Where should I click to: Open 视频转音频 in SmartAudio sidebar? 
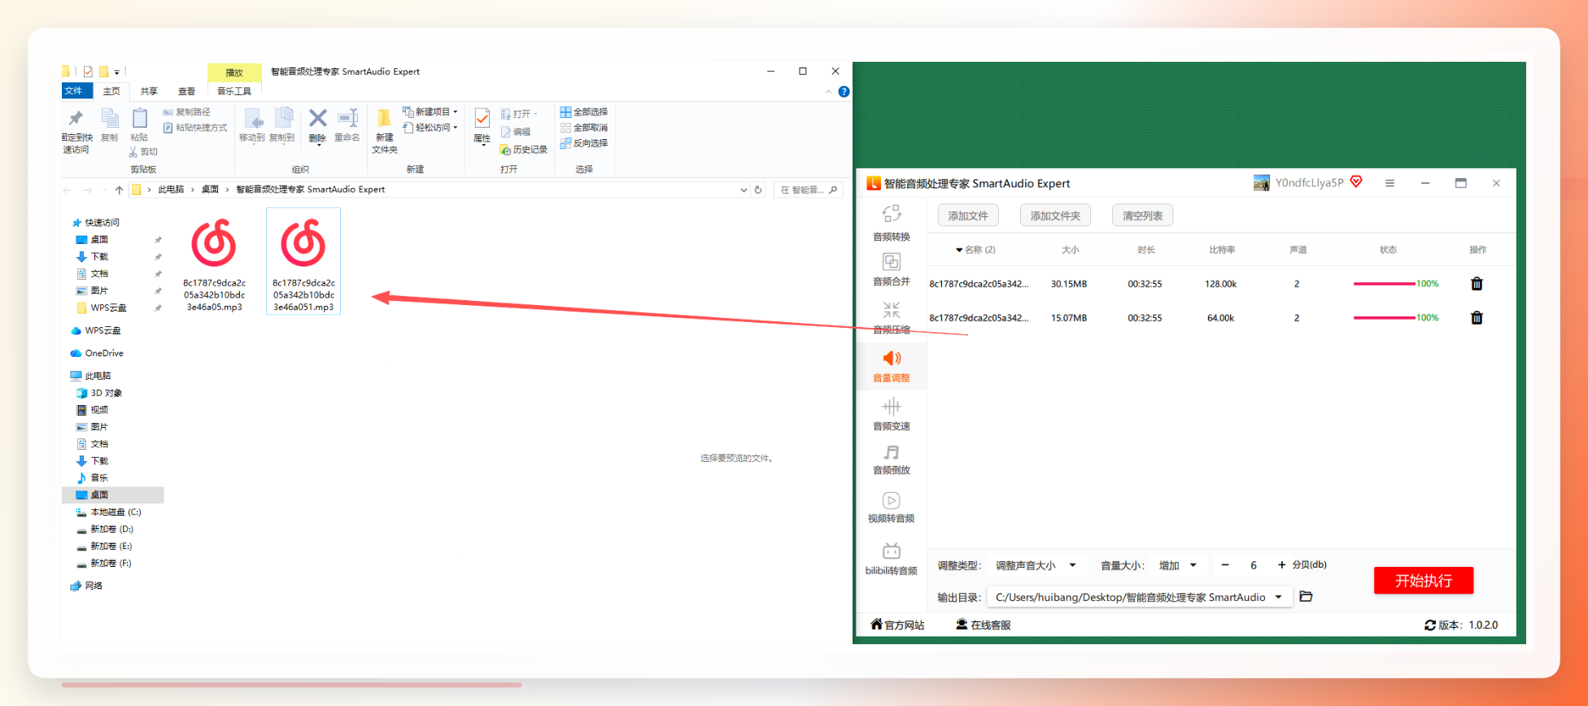click(892, 508)
